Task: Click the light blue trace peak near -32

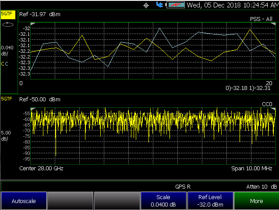Action: click(160, 28)
